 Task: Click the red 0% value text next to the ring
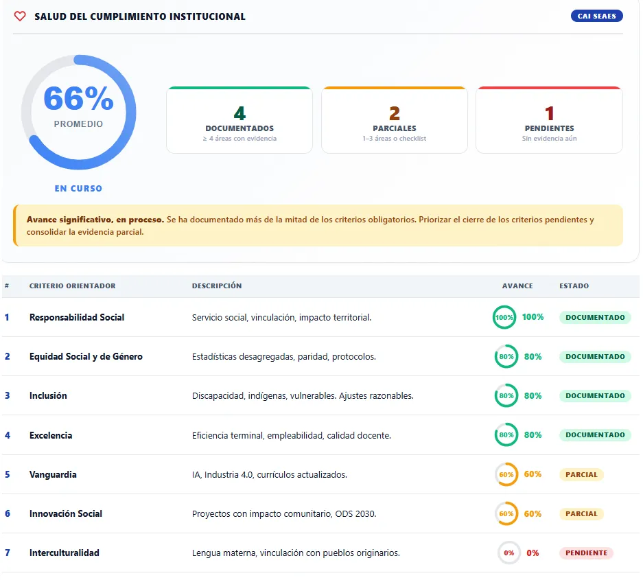point(533,553)
